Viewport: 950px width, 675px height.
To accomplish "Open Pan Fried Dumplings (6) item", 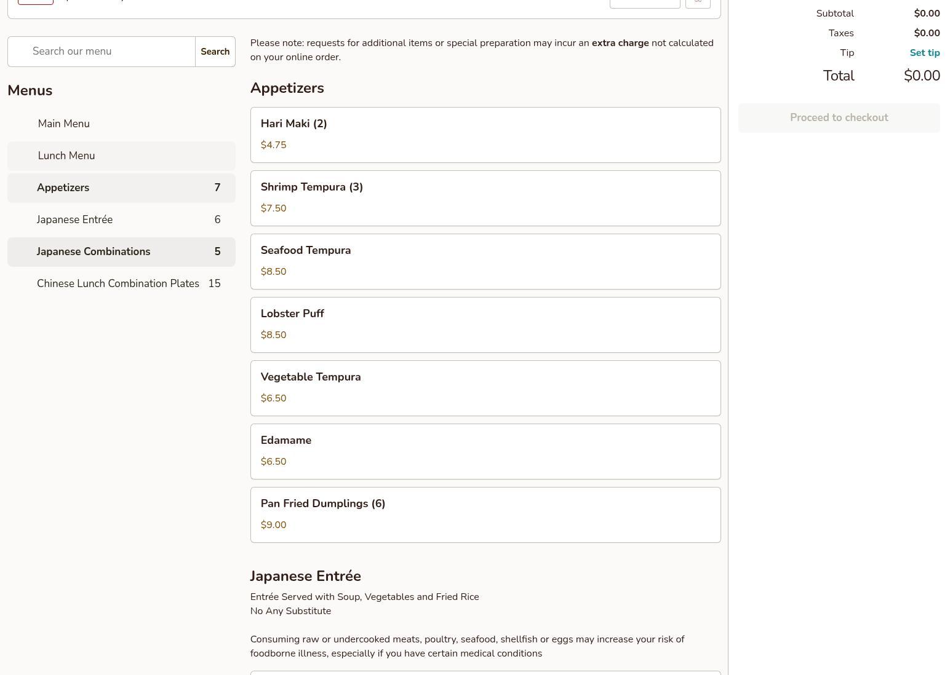I will (x=485, y=515).
